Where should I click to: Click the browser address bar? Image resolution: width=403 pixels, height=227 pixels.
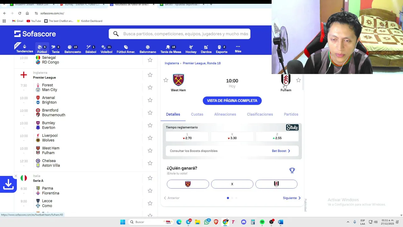point(151,13)
